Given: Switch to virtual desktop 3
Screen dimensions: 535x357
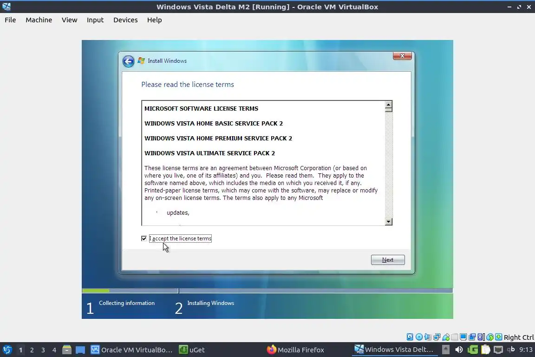Looking at the screenshot, I should tap(43, 350).
